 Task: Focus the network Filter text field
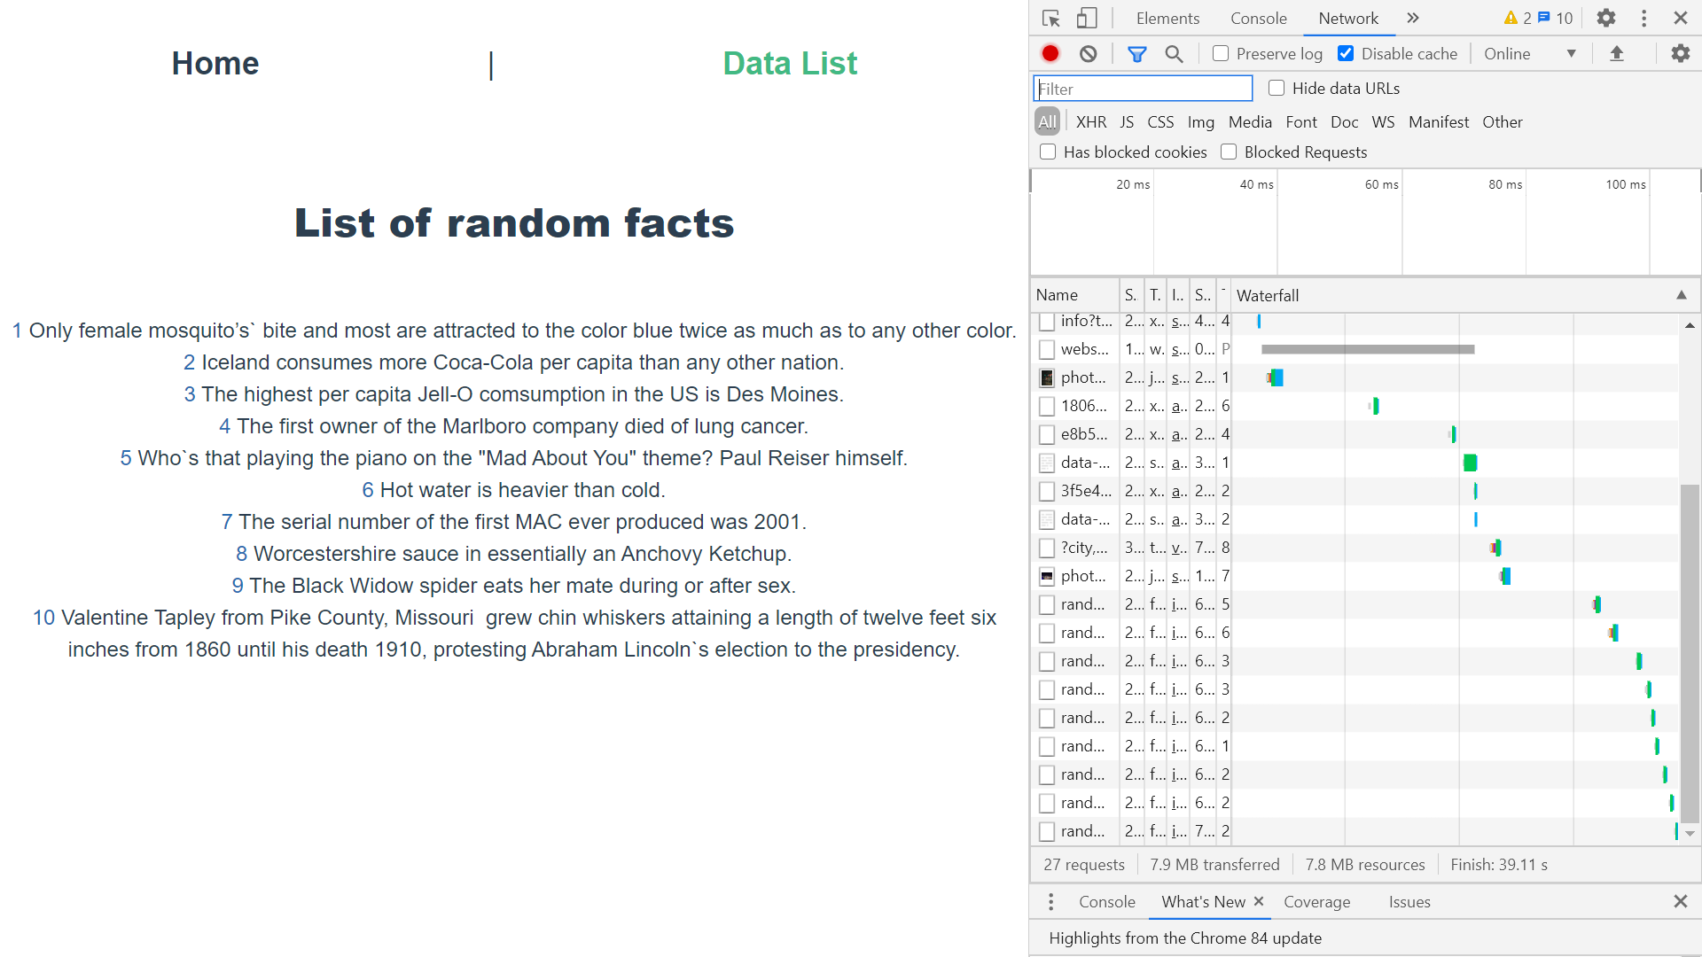[1143, 89]
